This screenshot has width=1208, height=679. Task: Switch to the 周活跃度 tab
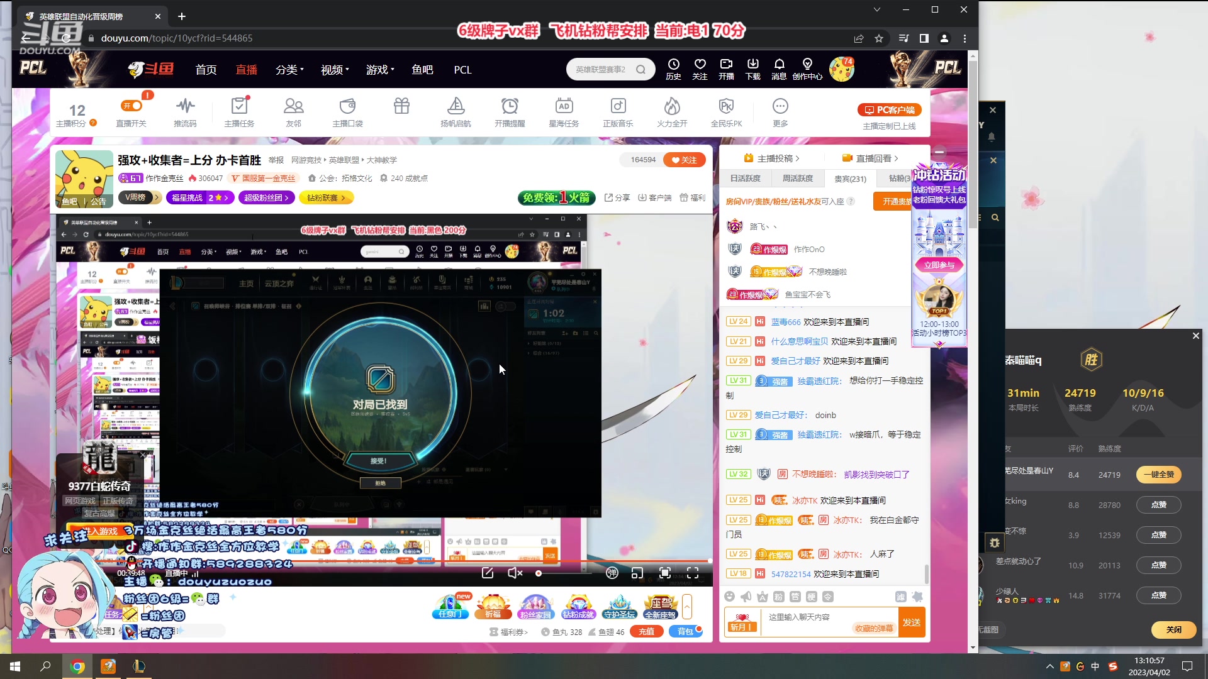(797, 179)
